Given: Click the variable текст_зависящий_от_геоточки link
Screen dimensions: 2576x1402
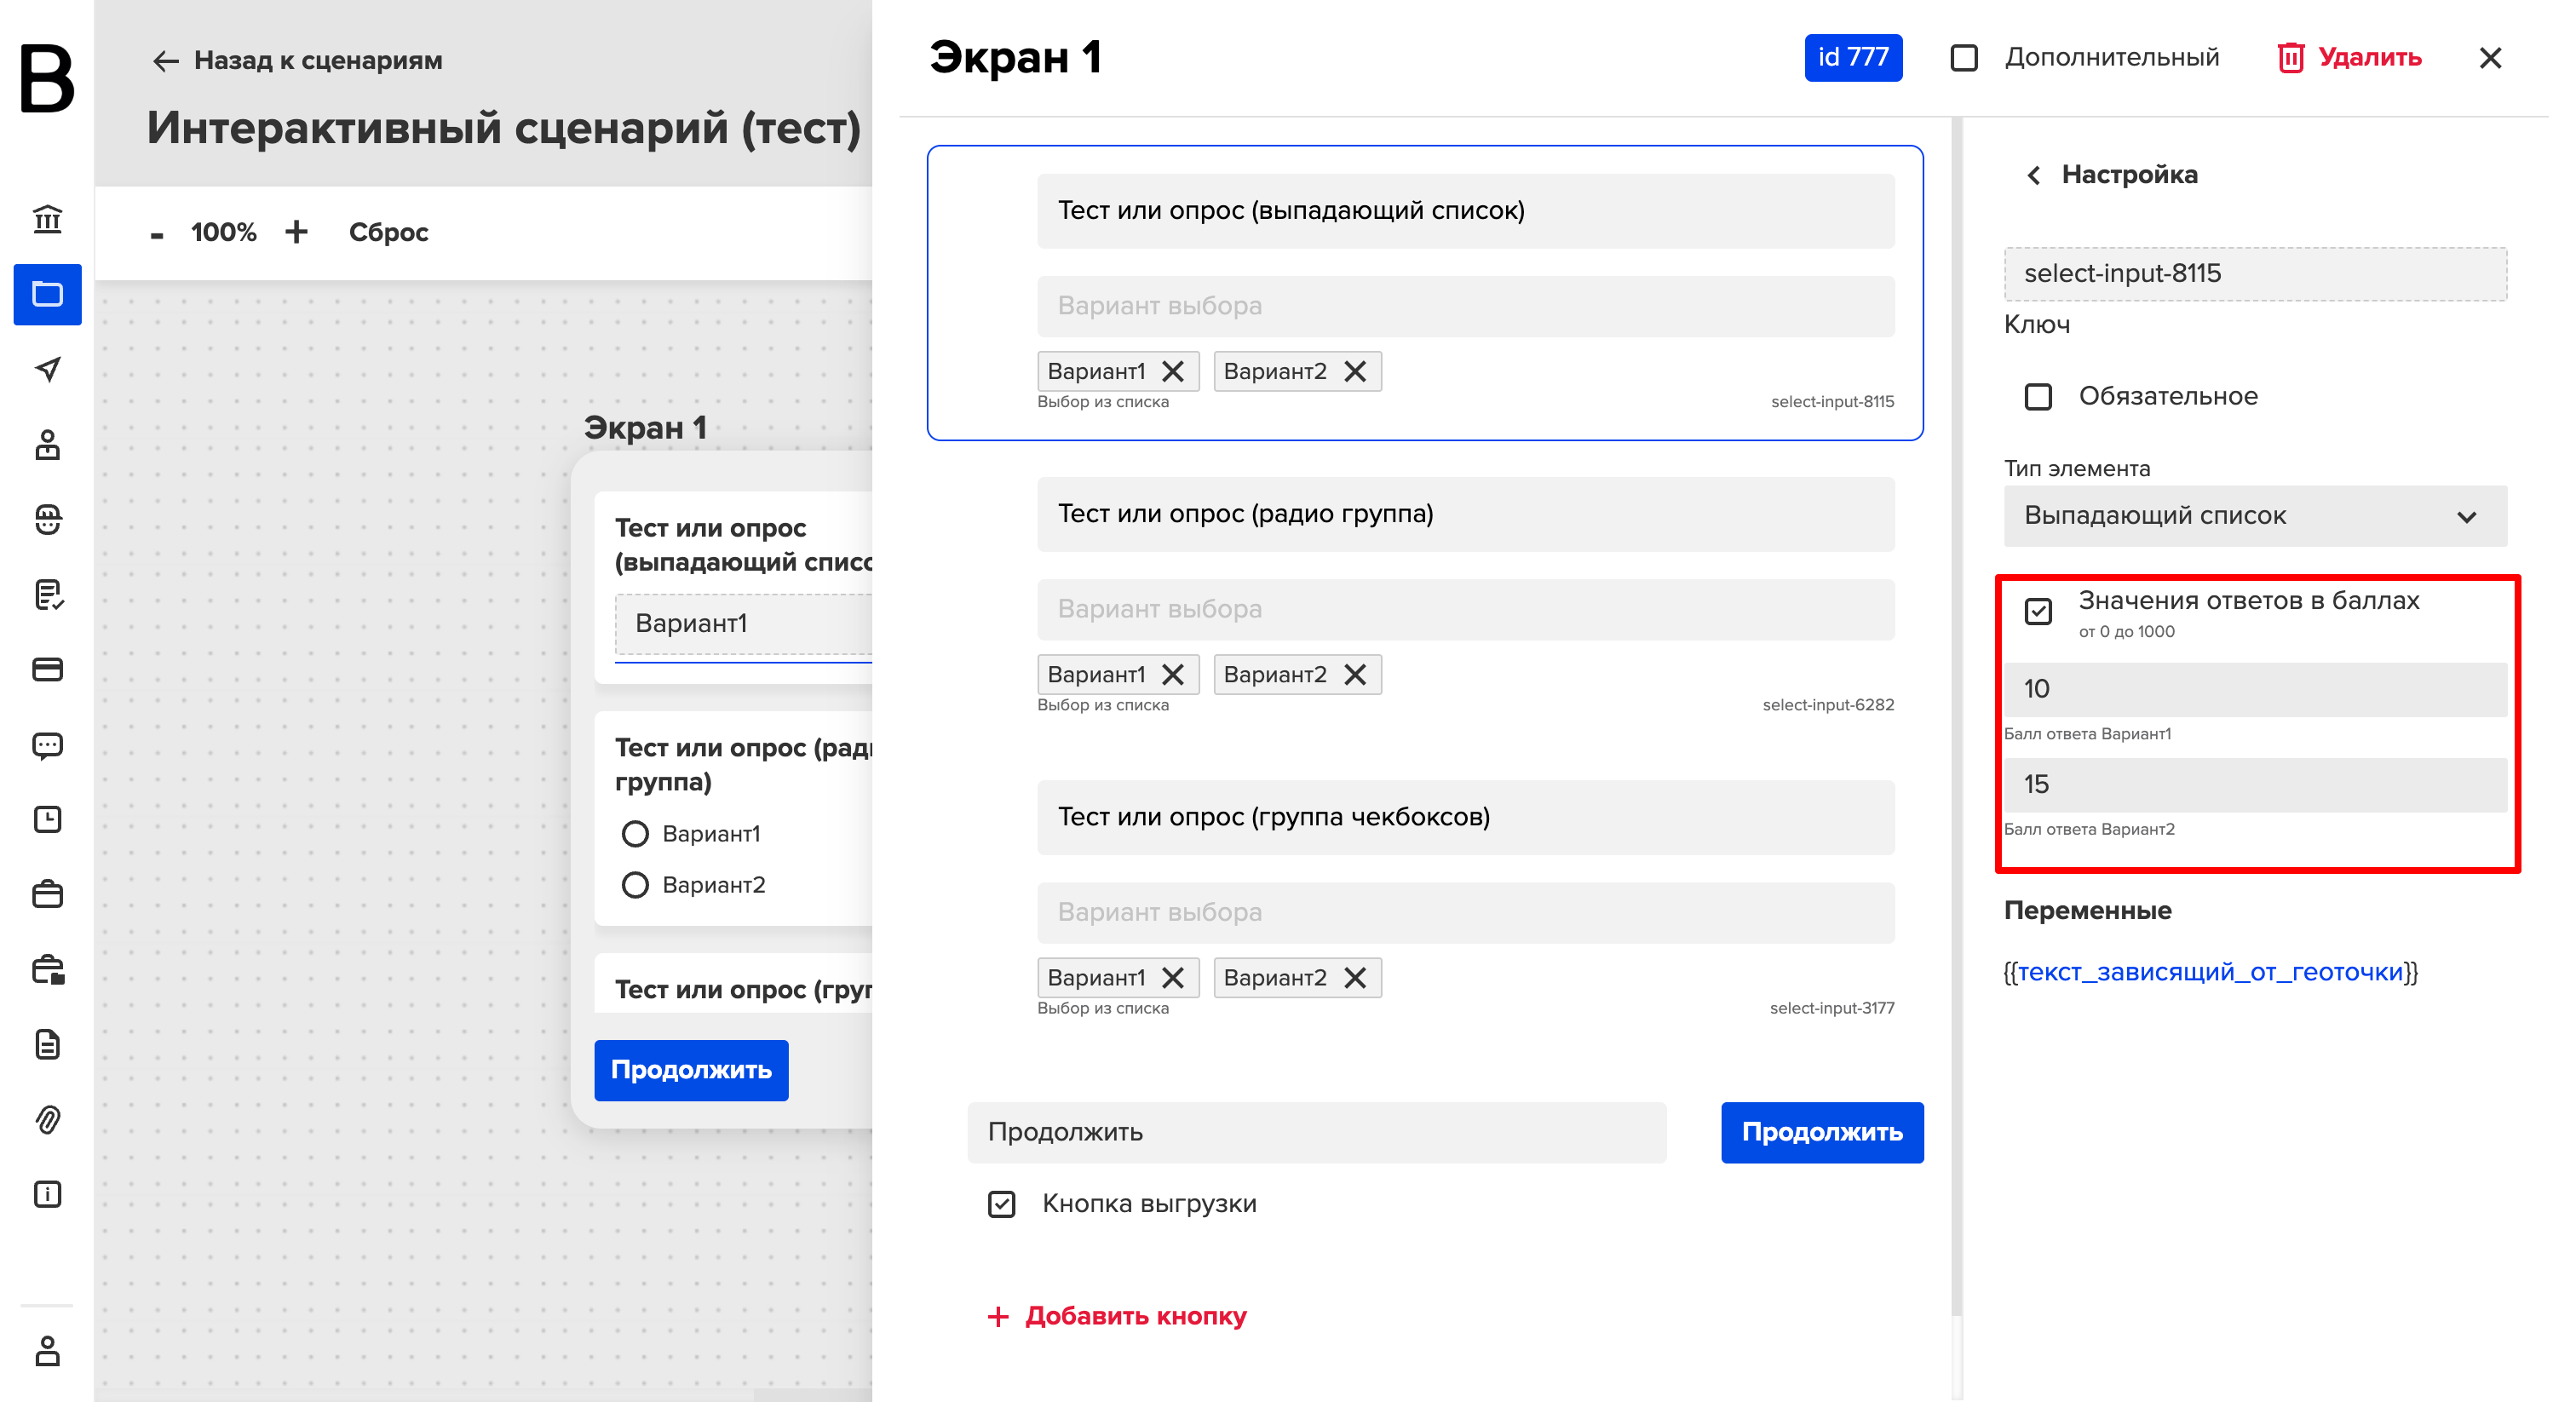Looking at the screenshot, I should click(2210, 972).
